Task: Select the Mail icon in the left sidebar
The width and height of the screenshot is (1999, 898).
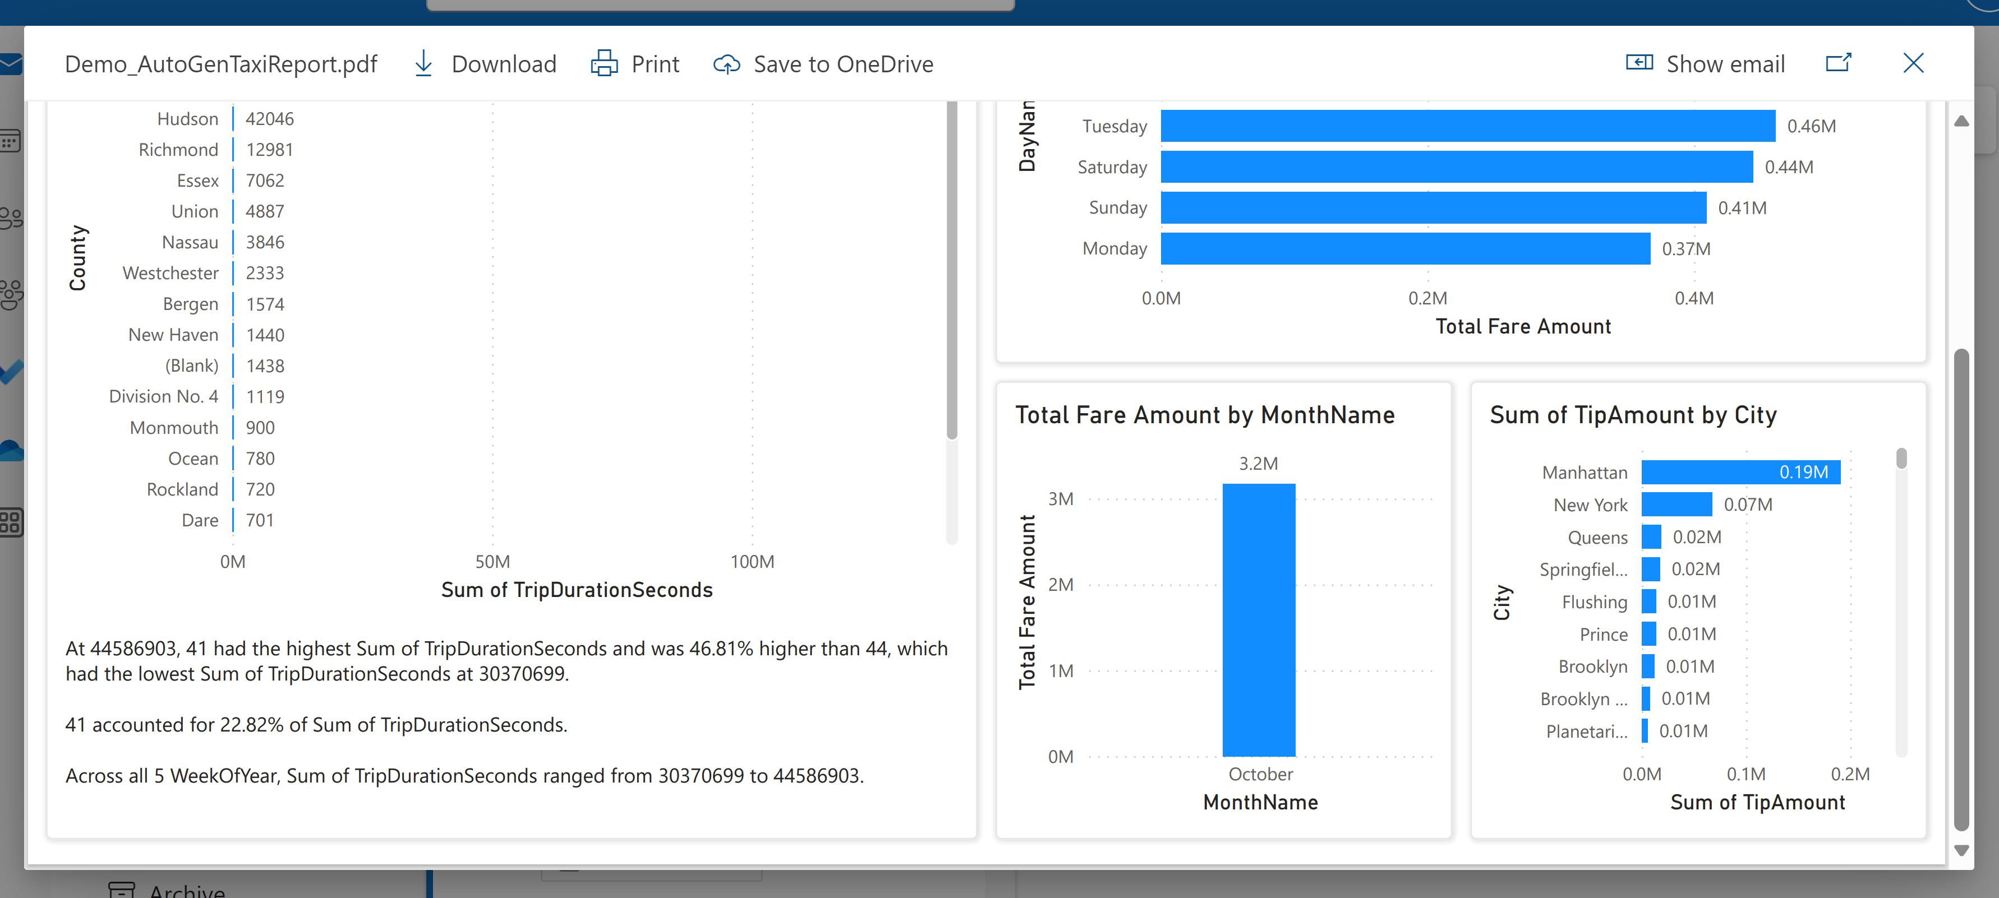Action: click(10, 64)
